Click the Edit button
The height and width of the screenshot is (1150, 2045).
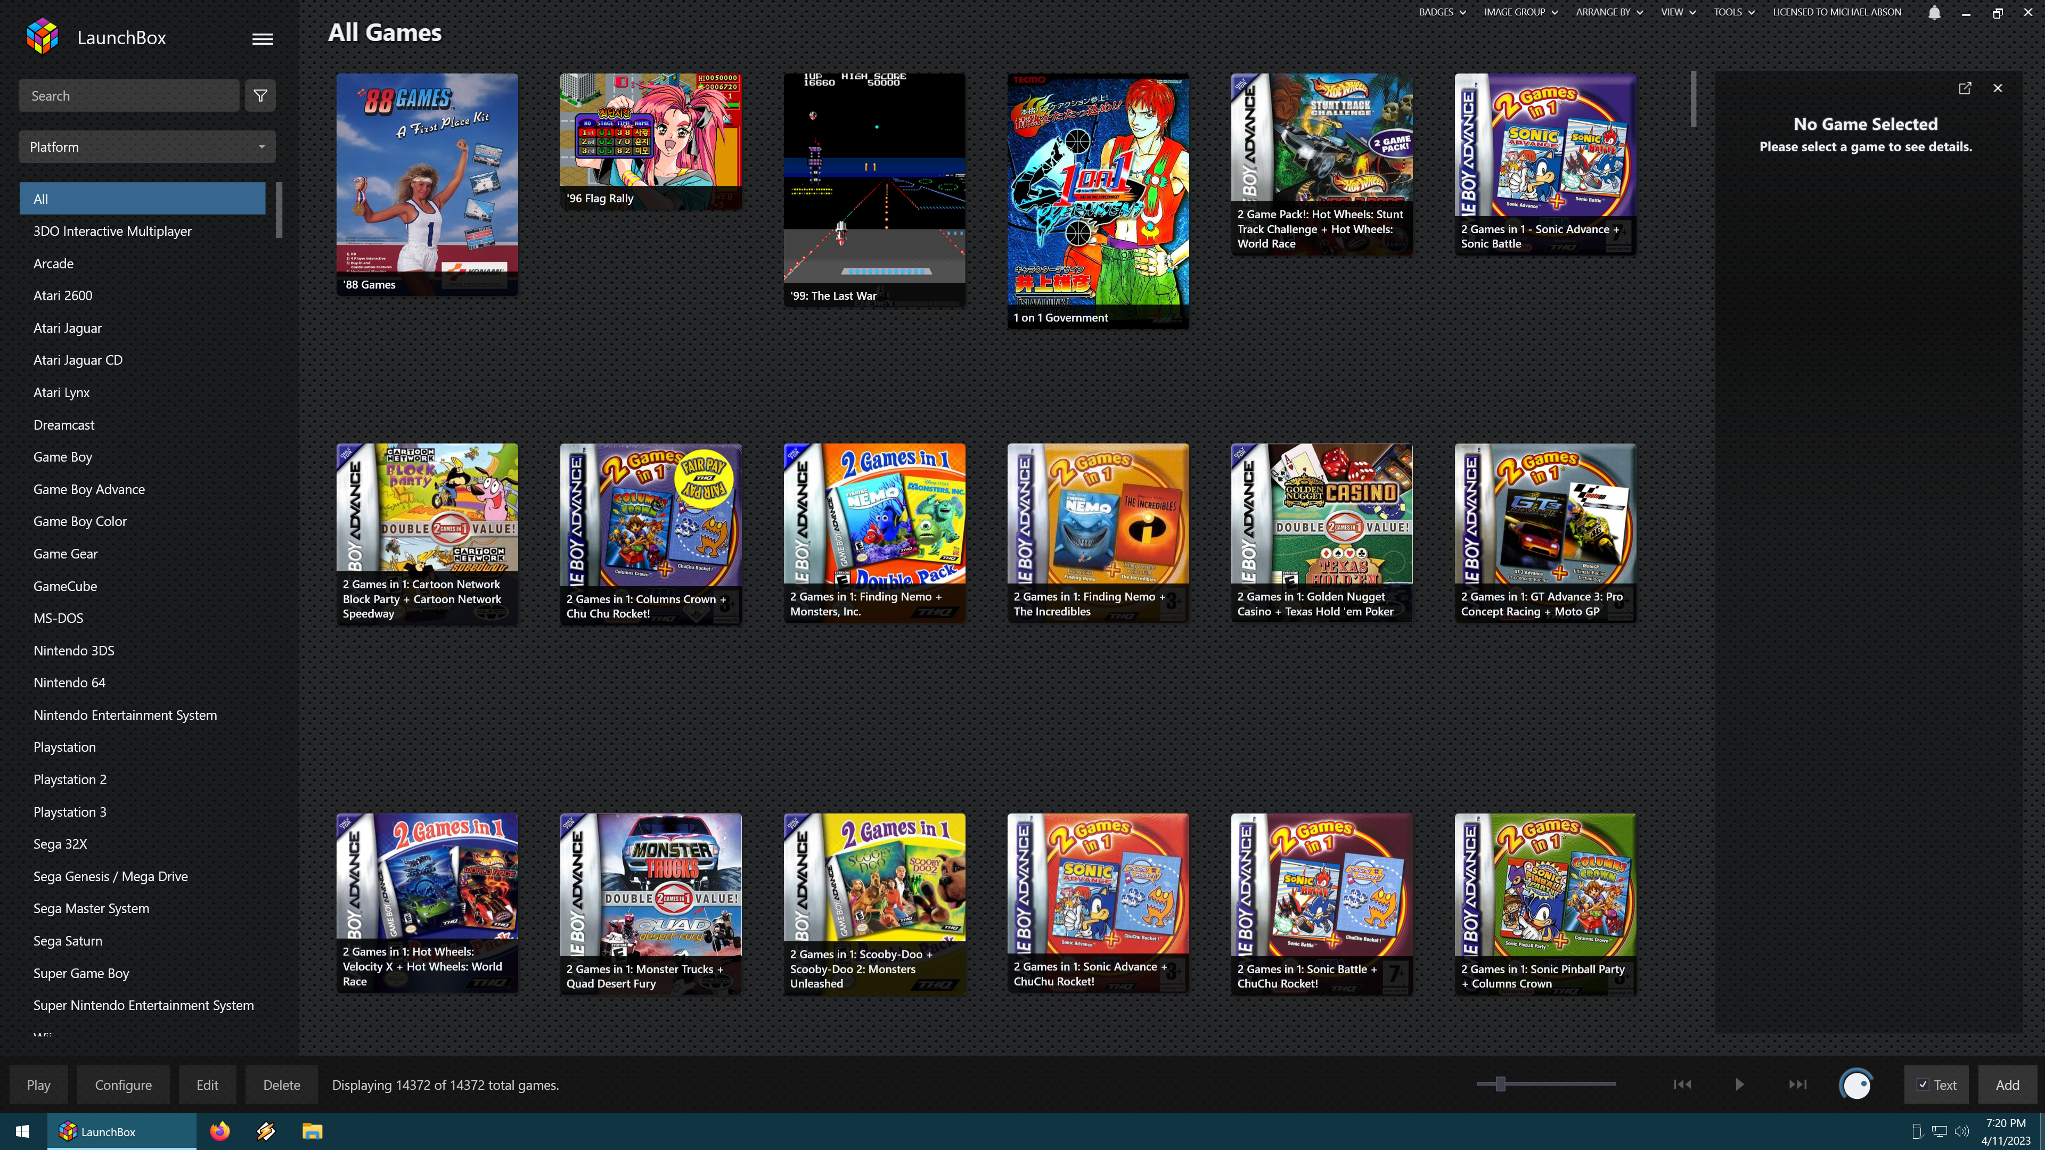[207, 1084]
